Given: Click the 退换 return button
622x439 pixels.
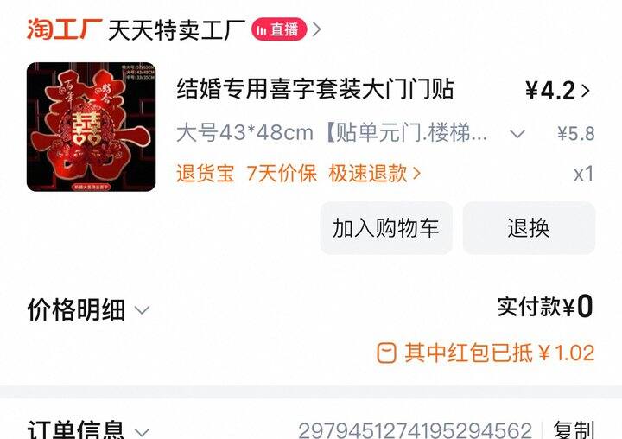Looking at the screenshot, I should (x=529, y=228).
